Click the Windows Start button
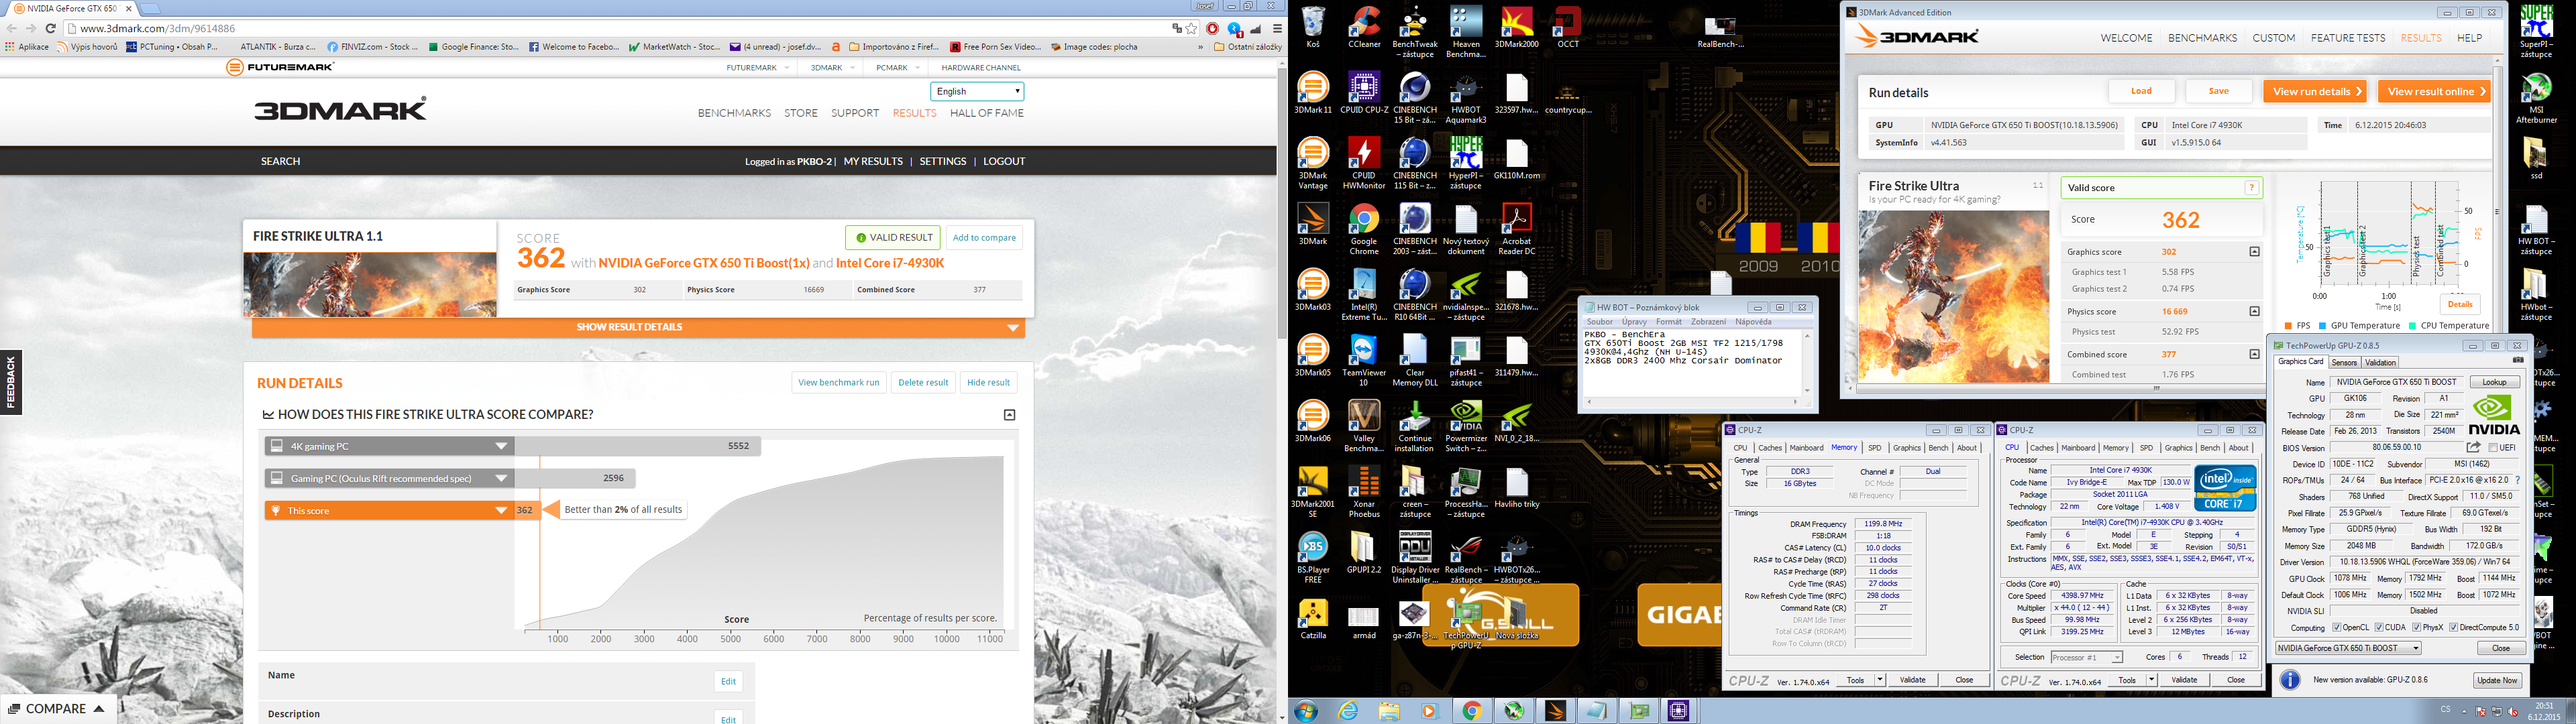Viewport: 2576px width, 724px height. (1305, 711)
